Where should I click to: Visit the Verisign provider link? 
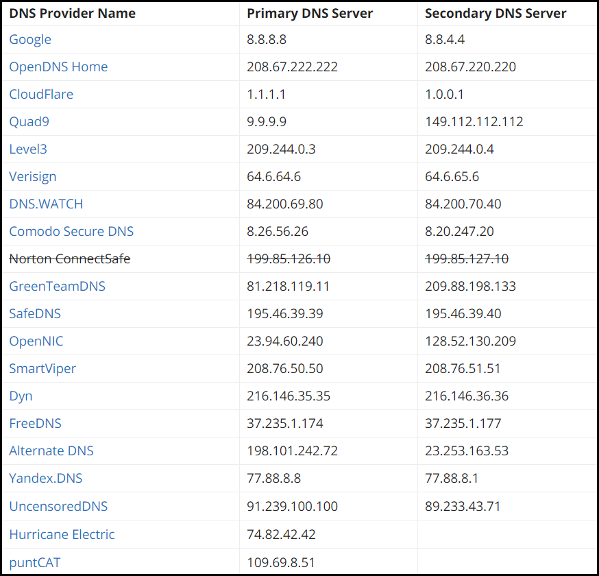33,177
